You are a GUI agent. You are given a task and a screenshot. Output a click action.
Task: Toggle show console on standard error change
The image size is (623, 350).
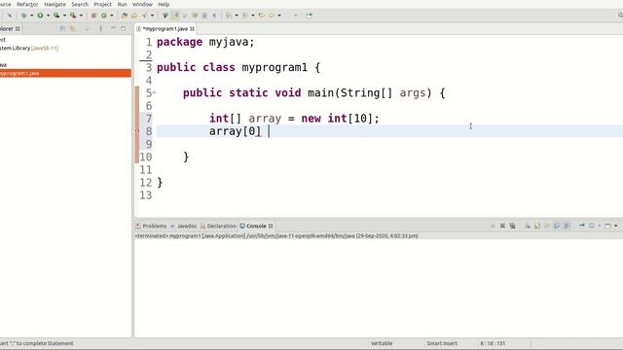point(567,226)
